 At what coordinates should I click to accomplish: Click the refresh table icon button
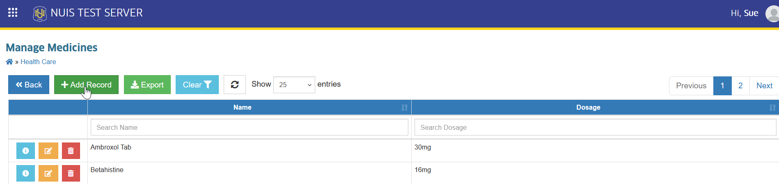tap(235, 85)
